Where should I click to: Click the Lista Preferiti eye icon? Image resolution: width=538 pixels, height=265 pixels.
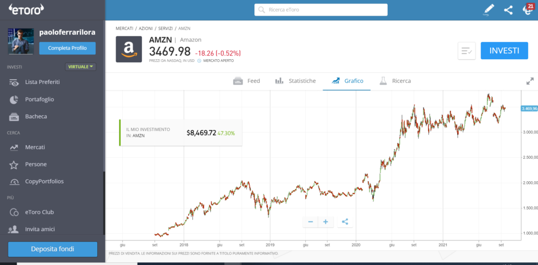pyautogui.click(x=14, y=82)
